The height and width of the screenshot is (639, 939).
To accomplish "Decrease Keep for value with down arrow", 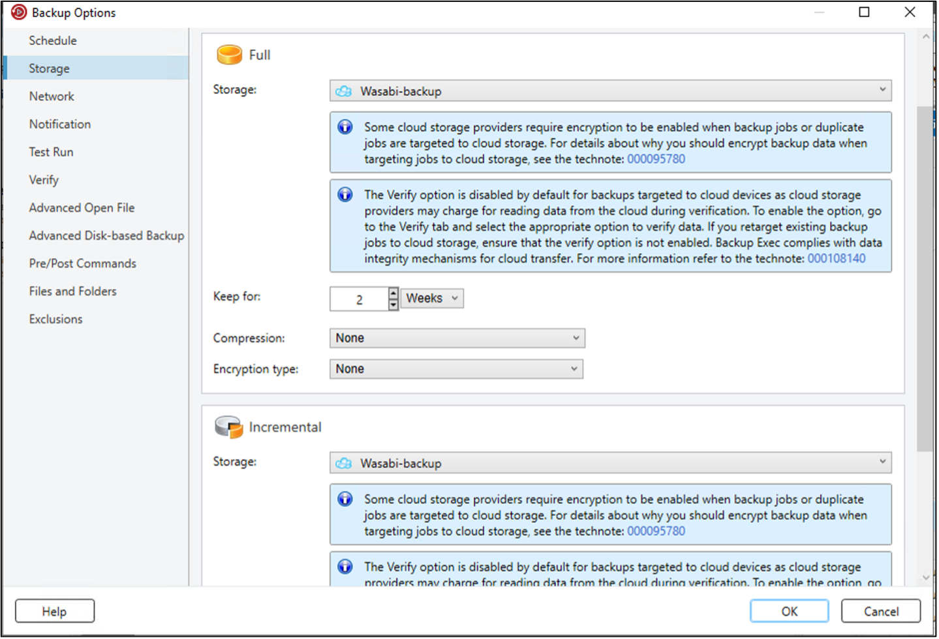I will [393, 305].
